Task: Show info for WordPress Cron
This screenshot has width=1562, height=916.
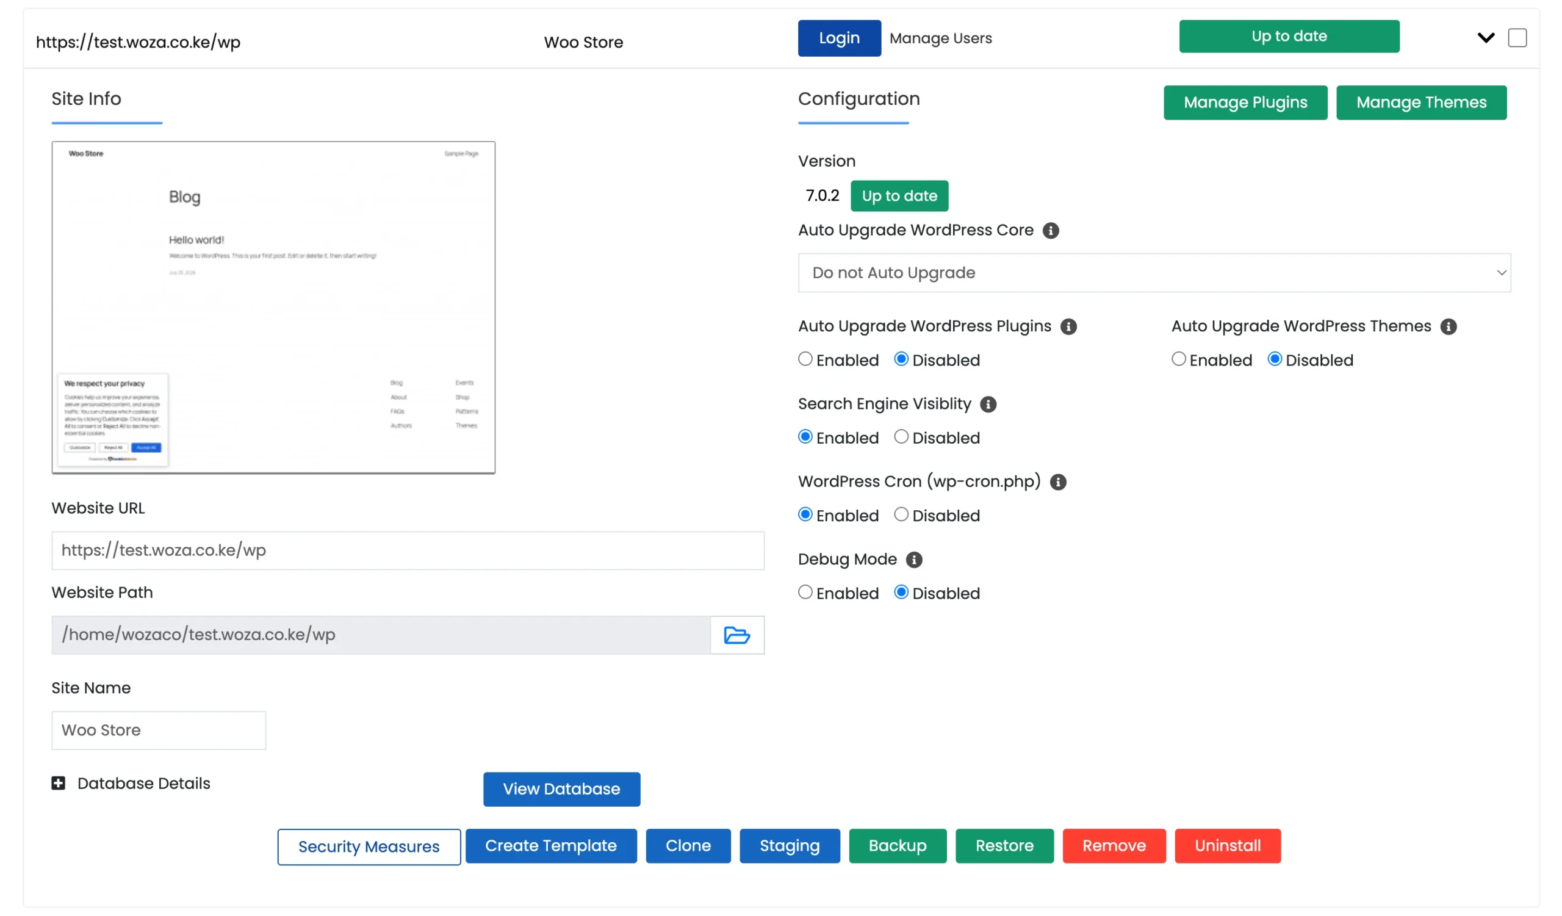Action: pyautogui.click(x=1058, y=481)
